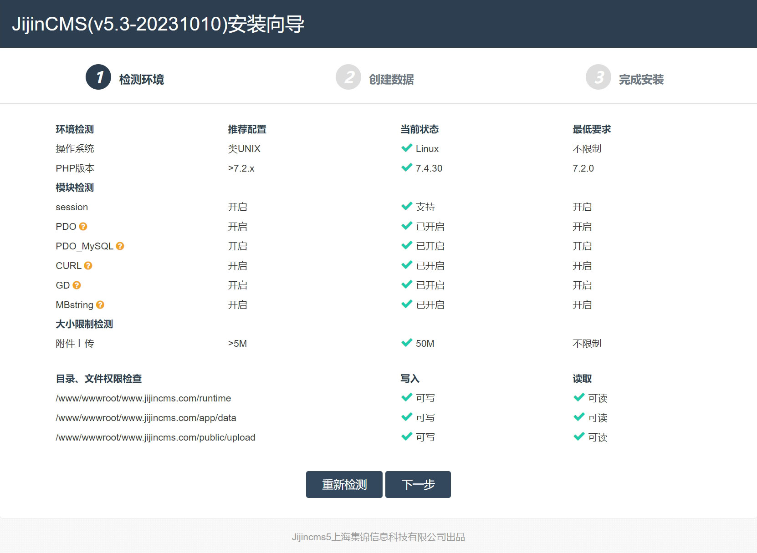Click the checkmark next to 支持
The width and height of the screenshot is (757, 553).
[407, 206]
